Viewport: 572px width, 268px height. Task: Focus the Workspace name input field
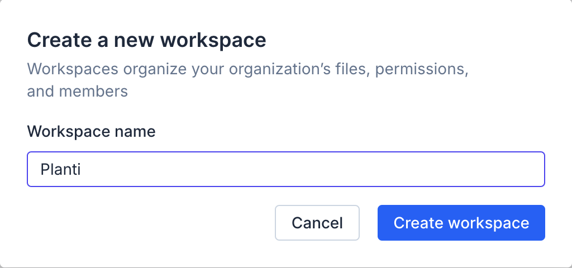pyautogui.click(x=285, y=169)
